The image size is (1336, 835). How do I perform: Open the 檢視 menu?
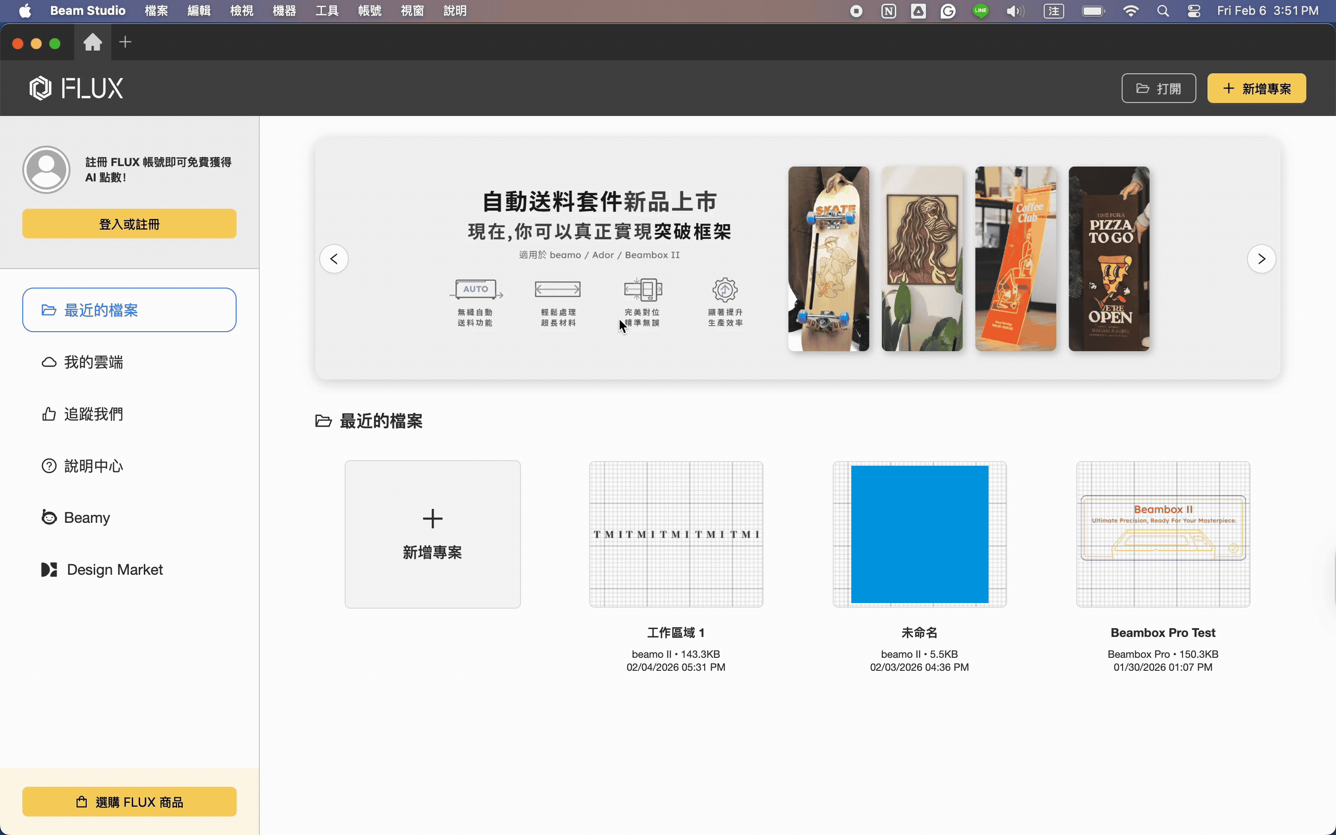(242, 11)
